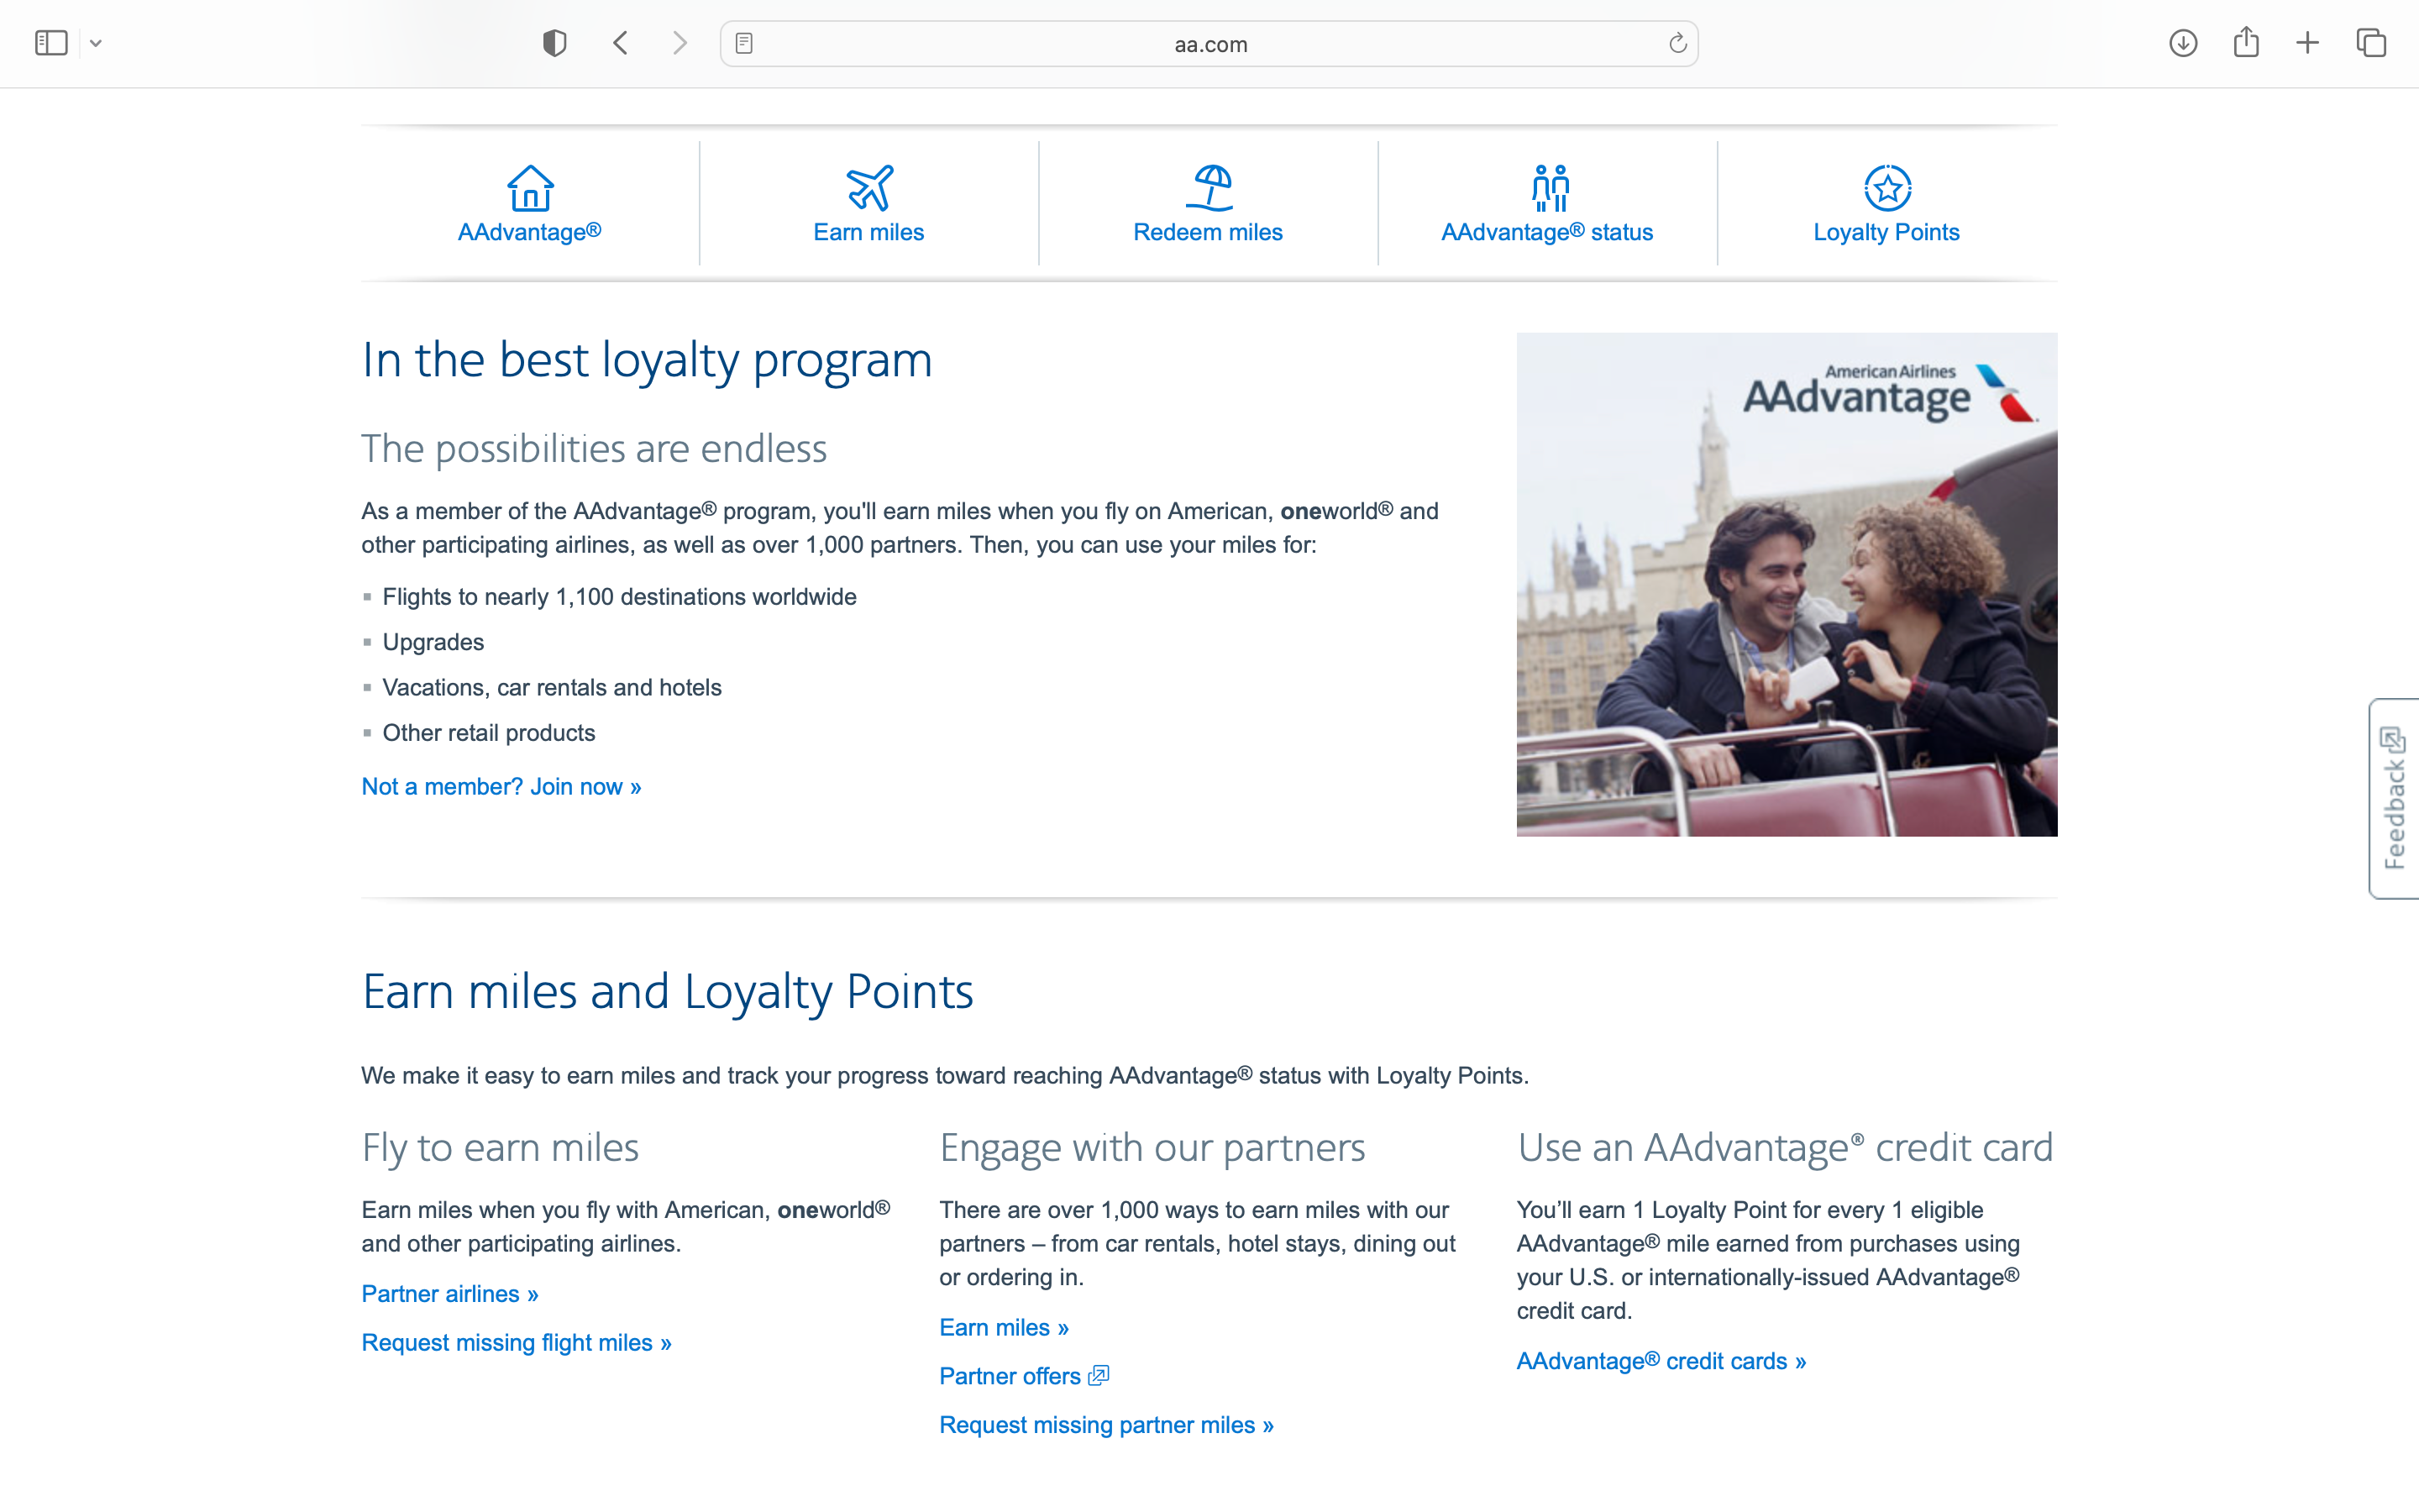Click 'Not a member? Join now' link
2419x1512 pixels.
[501, 787]
